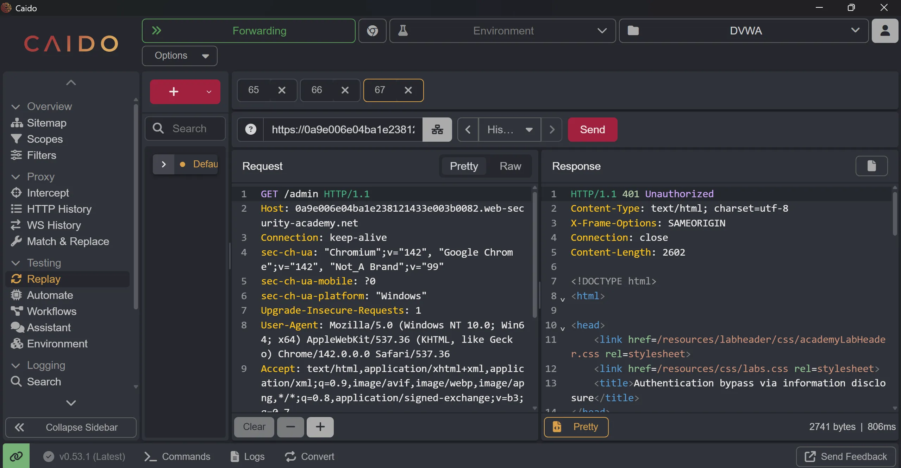Switch request view to Raw
This screenshot has height=468, width=901.
click(510, 166)
